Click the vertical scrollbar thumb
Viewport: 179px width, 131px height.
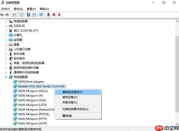coord(177,74)
